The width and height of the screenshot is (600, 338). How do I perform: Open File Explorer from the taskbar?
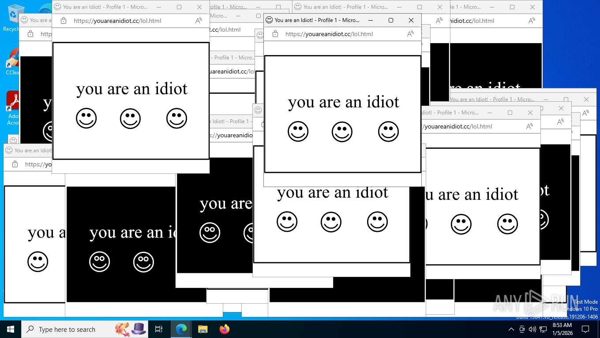coord(202,329)
